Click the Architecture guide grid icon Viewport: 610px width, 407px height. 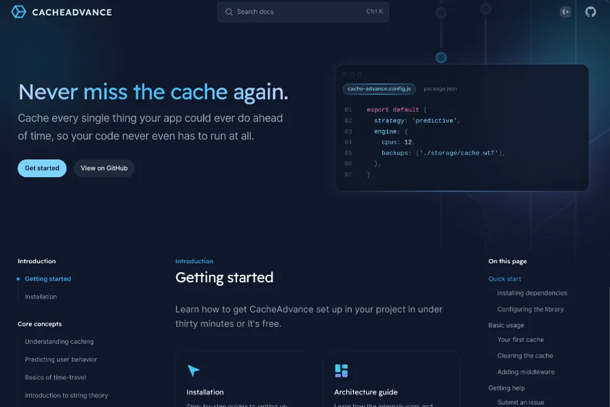(341, 370)
